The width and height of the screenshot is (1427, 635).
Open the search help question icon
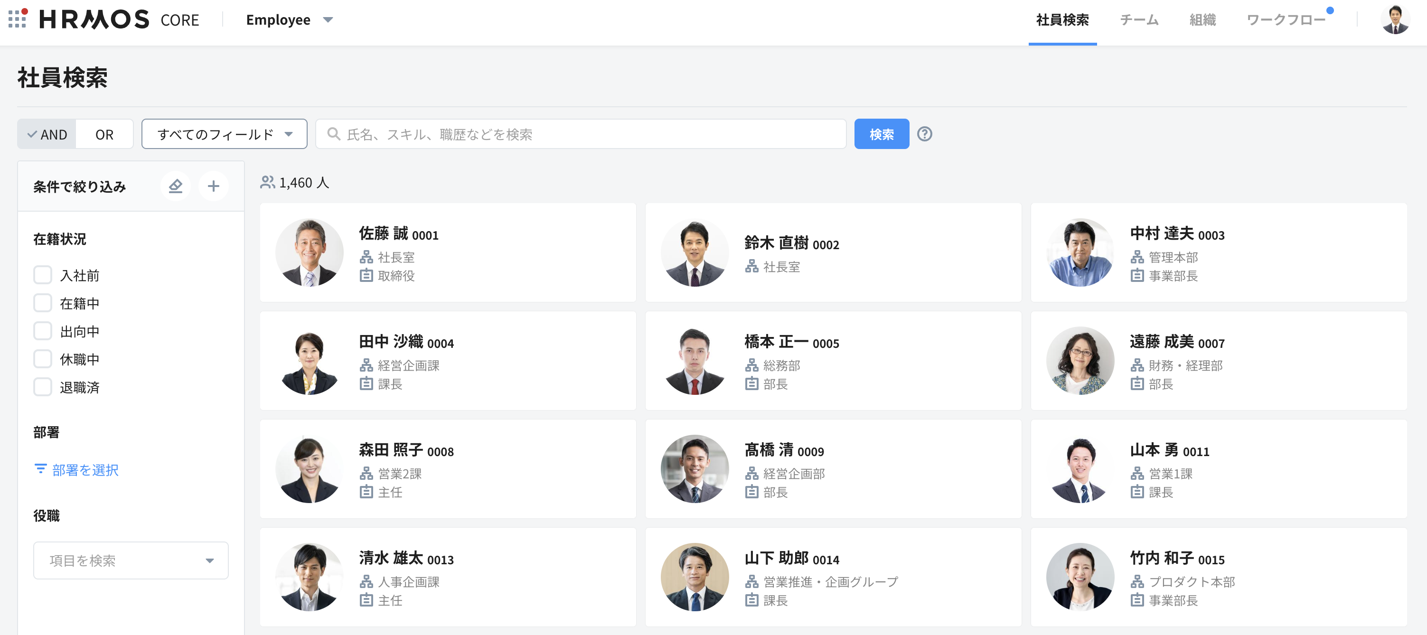coord(924,134)
